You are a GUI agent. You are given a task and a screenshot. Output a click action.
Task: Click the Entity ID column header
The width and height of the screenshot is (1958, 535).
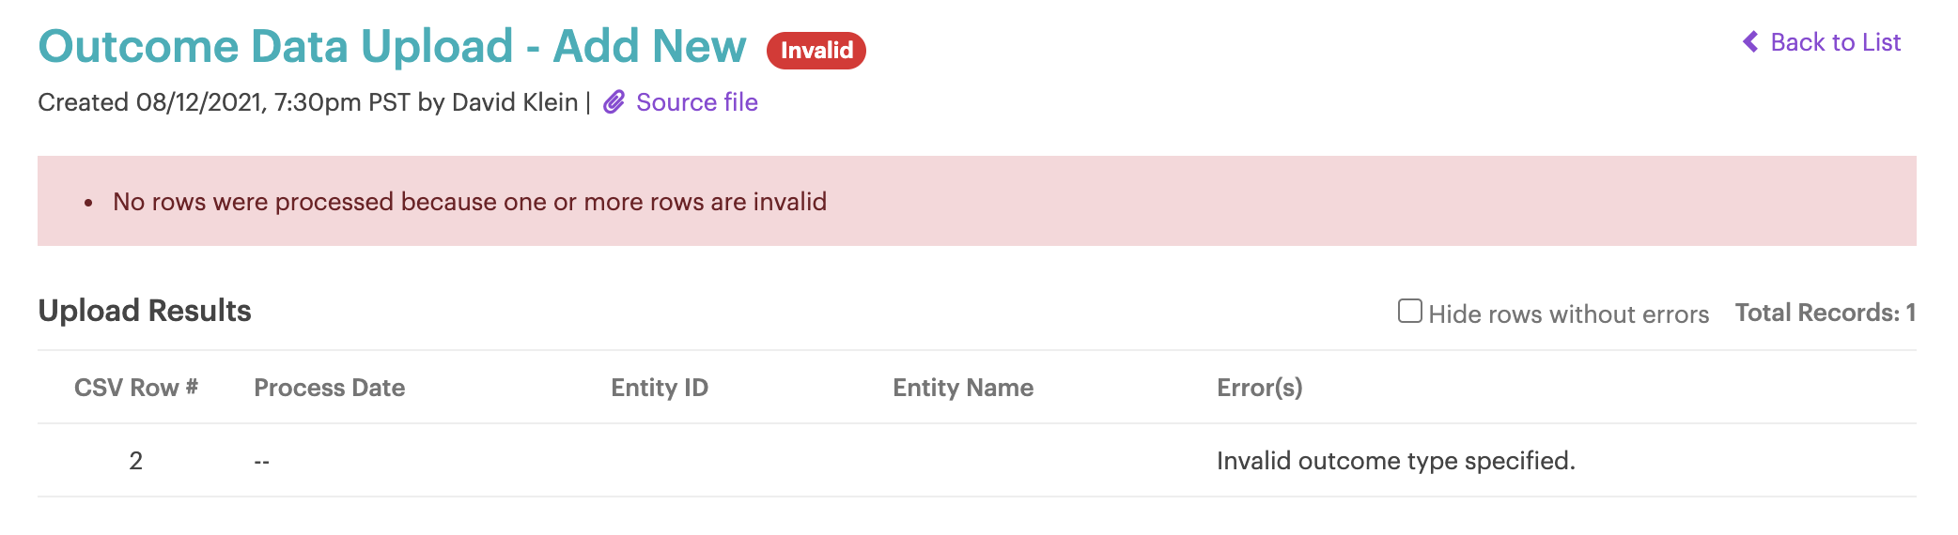[659, 388]
